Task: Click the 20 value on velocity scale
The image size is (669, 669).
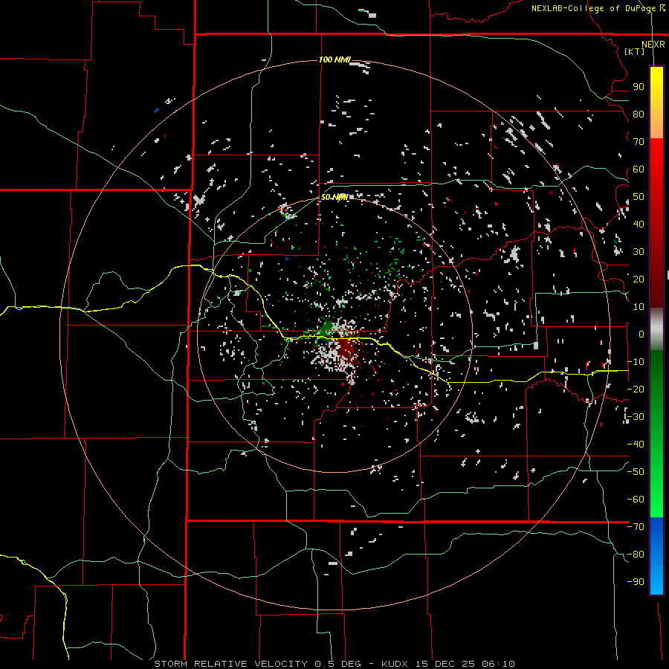Action: 639,279
